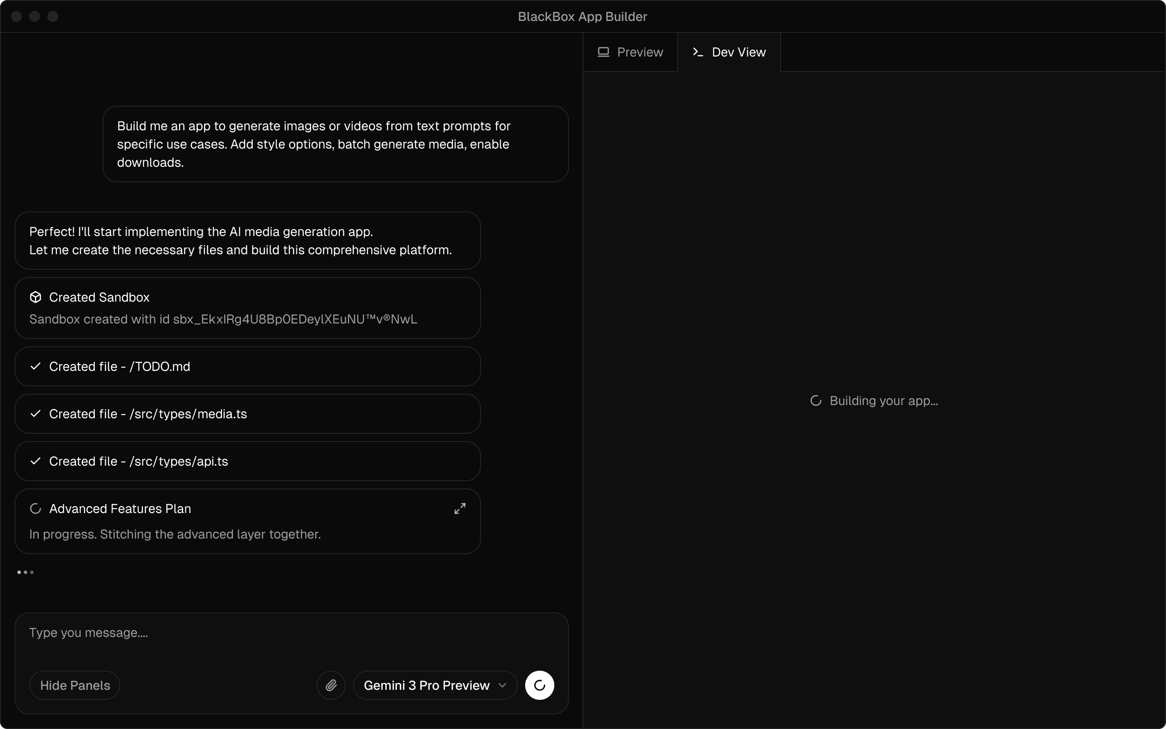Click the spinning send button
The height and width of the screenshot is (729, 1166).
pyautogui.click(x=539, y=685)
